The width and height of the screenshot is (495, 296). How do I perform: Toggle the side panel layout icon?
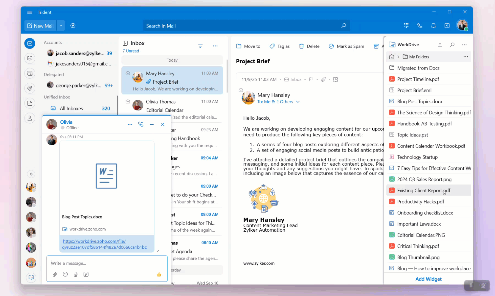click(x=447, y=25)
